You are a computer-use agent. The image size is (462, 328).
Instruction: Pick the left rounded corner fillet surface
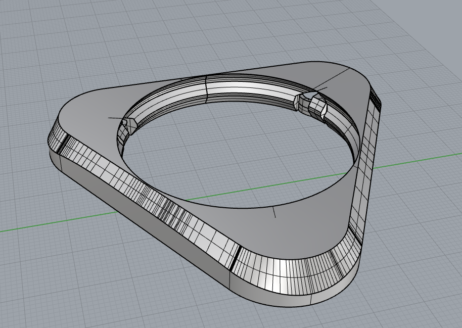[58, 138]
